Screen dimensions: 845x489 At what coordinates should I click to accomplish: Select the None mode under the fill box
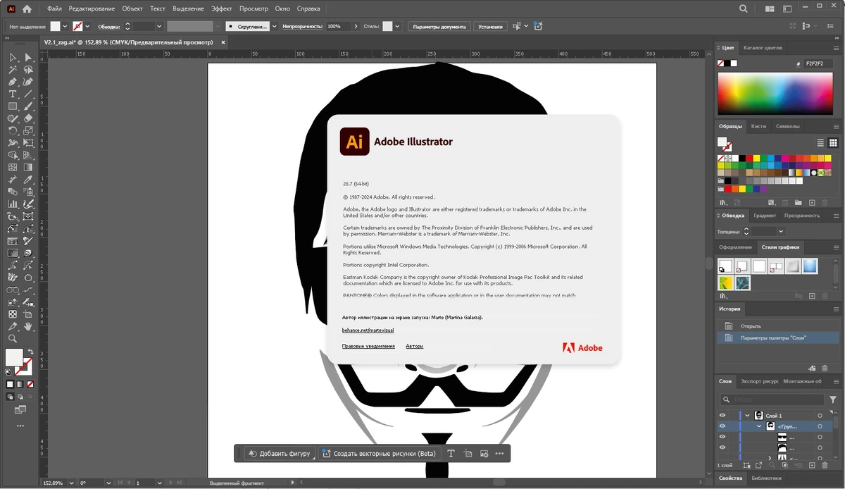coord(30,384)
